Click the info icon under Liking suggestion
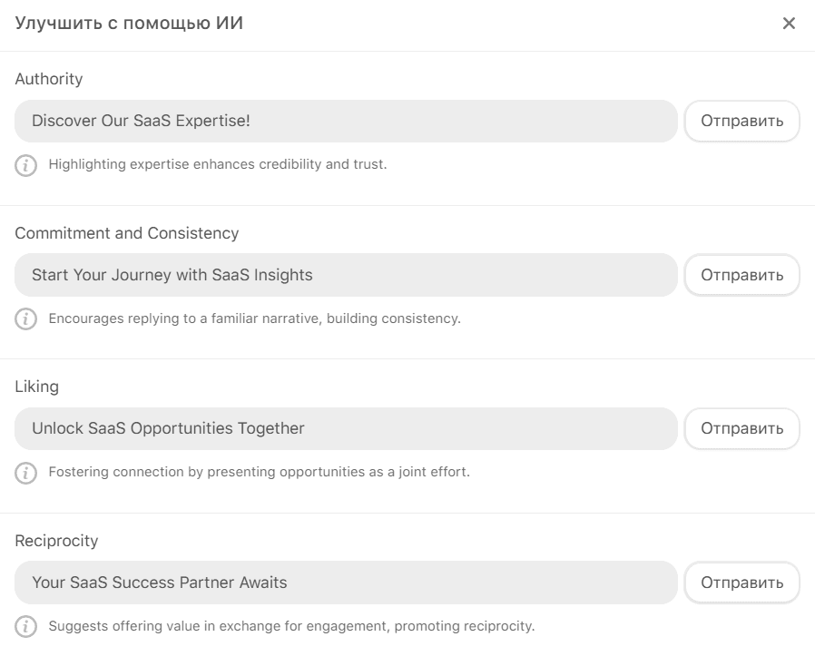Viewport: 815px width, 666px height. coord(26,473)
